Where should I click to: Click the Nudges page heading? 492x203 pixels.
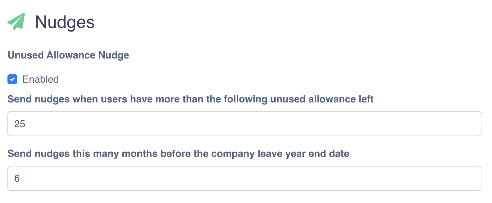click(x=65, y=22)
